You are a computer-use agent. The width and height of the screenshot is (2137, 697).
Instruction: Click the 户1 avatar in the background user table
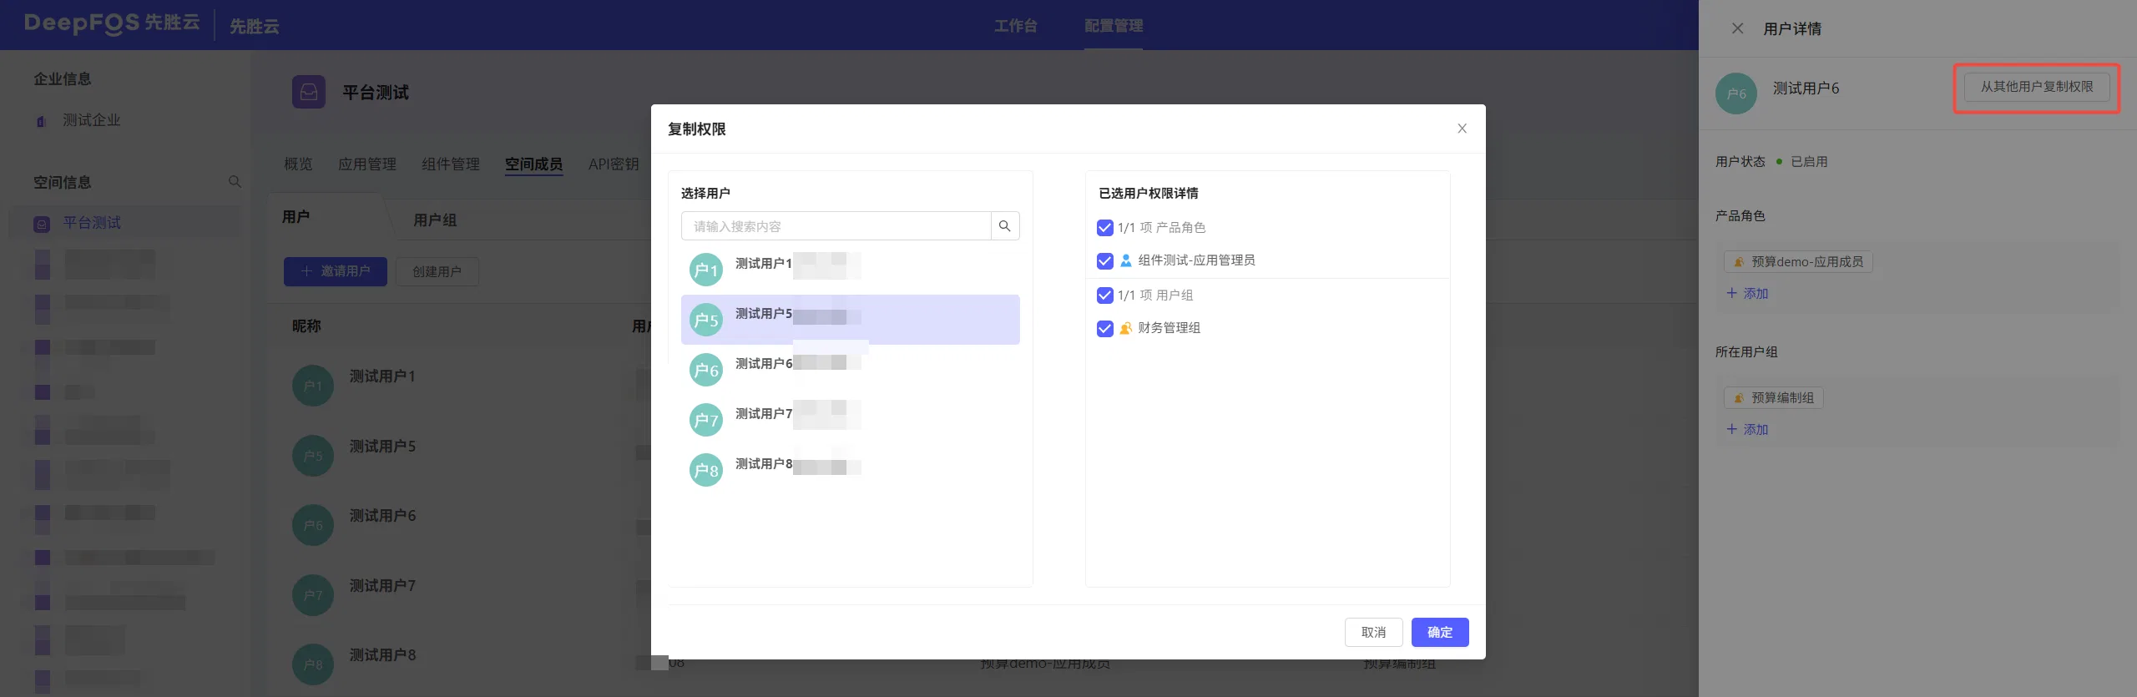point(313,386)
